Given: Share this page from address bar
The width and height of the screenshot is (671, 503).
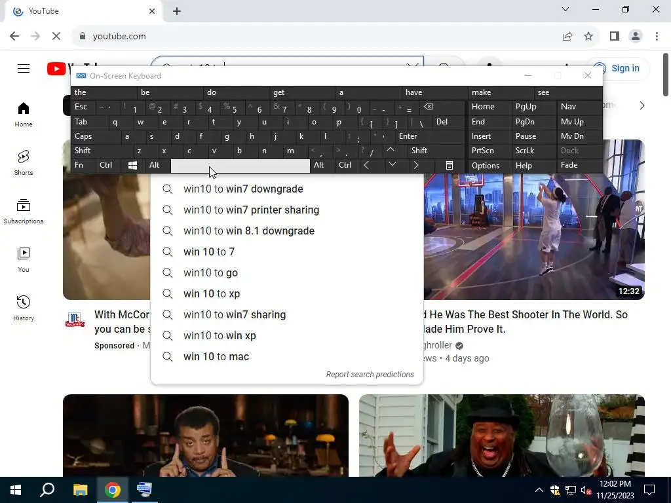Looking at the screenshot, I should (567, 37).
